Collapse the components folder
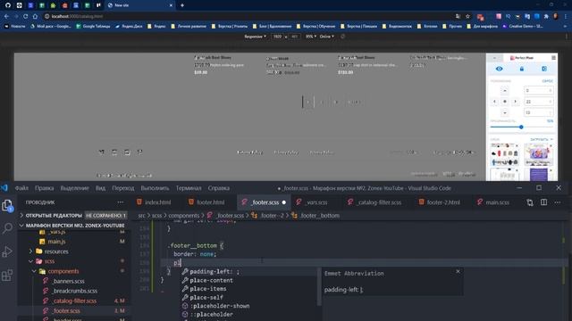Viewport: 572px width, 321px height. (63, 271)
